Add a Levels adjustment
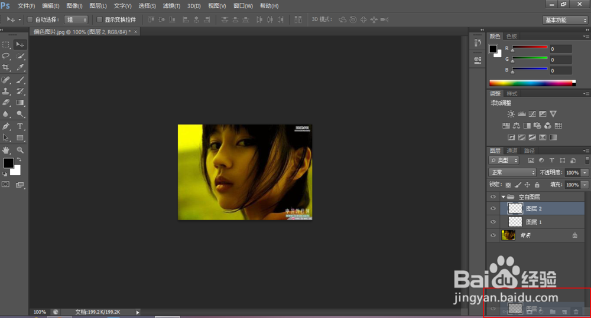This screenshot has height=318, width=591. 522,114
